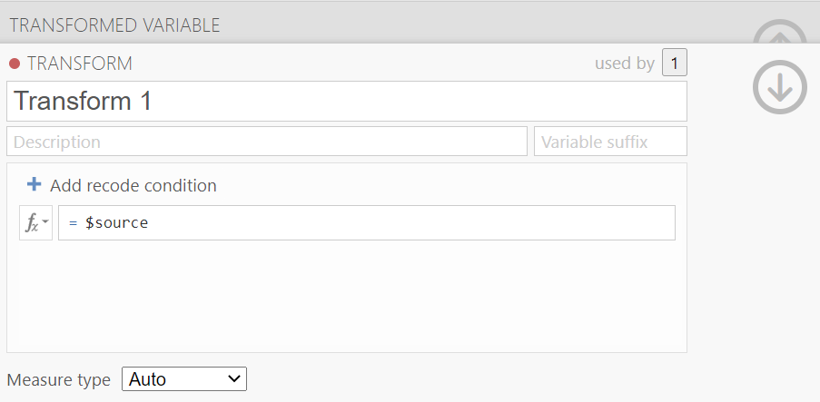Click the TRANSFORM section label

pos(80,64)
